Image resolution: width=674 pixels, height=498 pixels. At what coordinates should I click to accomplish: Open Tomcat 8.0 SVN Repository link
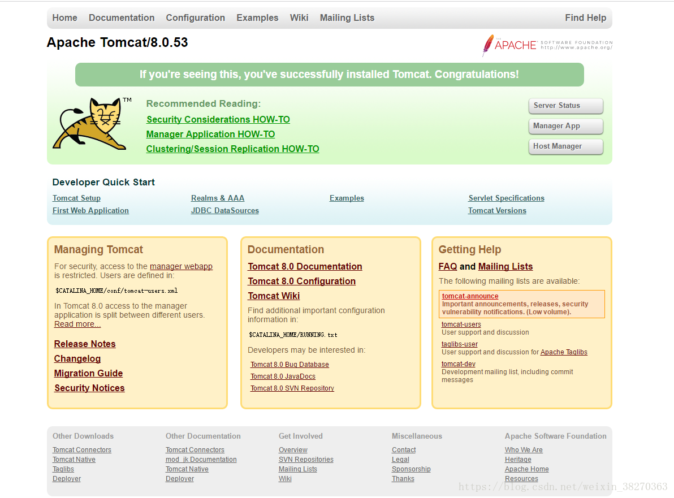point(292,388)
